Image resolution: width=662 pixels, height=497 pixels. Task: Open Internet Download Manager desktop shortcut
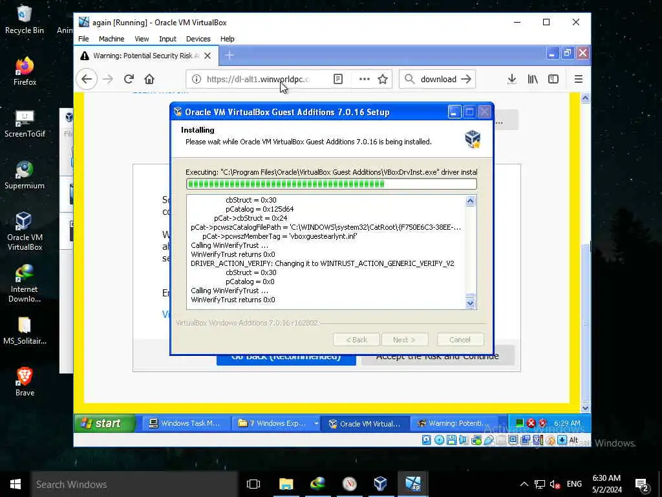pyautogui.click(x=25, y=283)
